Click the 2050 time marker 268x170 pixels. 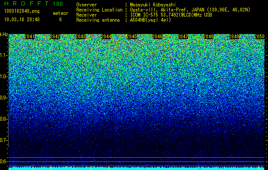click(x=259, y=37)
